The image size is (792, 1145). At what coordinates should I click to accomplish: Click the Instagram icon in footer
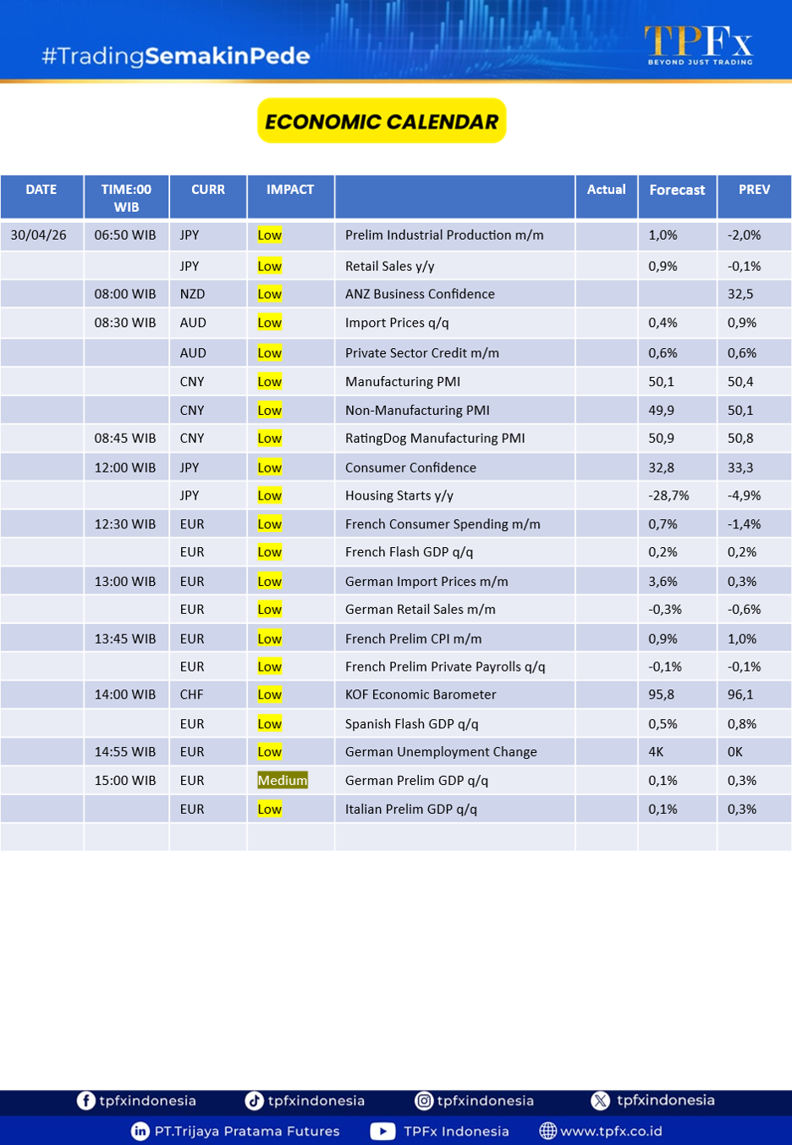click(x=424, y=1100)
